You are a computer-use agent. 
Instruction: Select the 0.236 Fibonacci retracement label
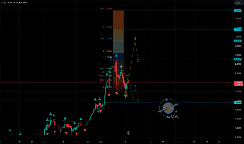106,80
